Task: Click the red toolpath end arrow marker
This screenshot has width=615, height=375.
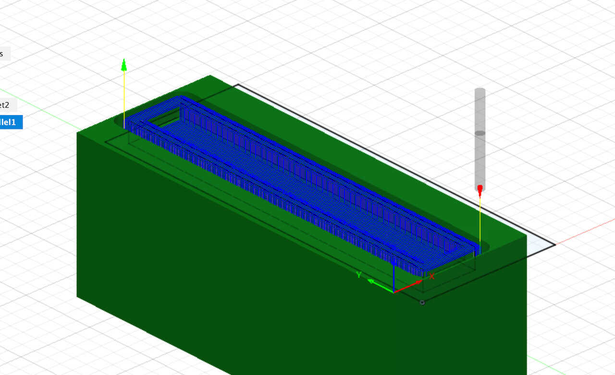Action: [x=480, y=191]
